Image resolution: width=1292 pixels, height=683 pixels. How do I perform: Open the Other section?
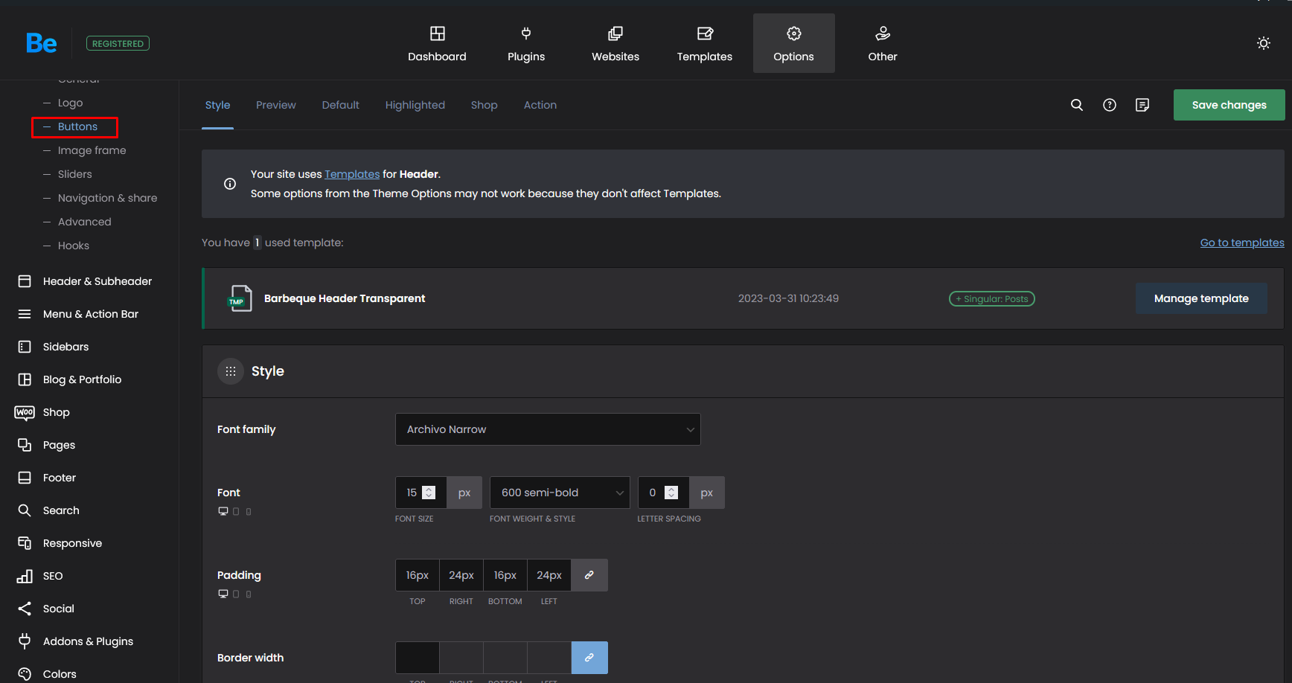(x=883, y=43)
